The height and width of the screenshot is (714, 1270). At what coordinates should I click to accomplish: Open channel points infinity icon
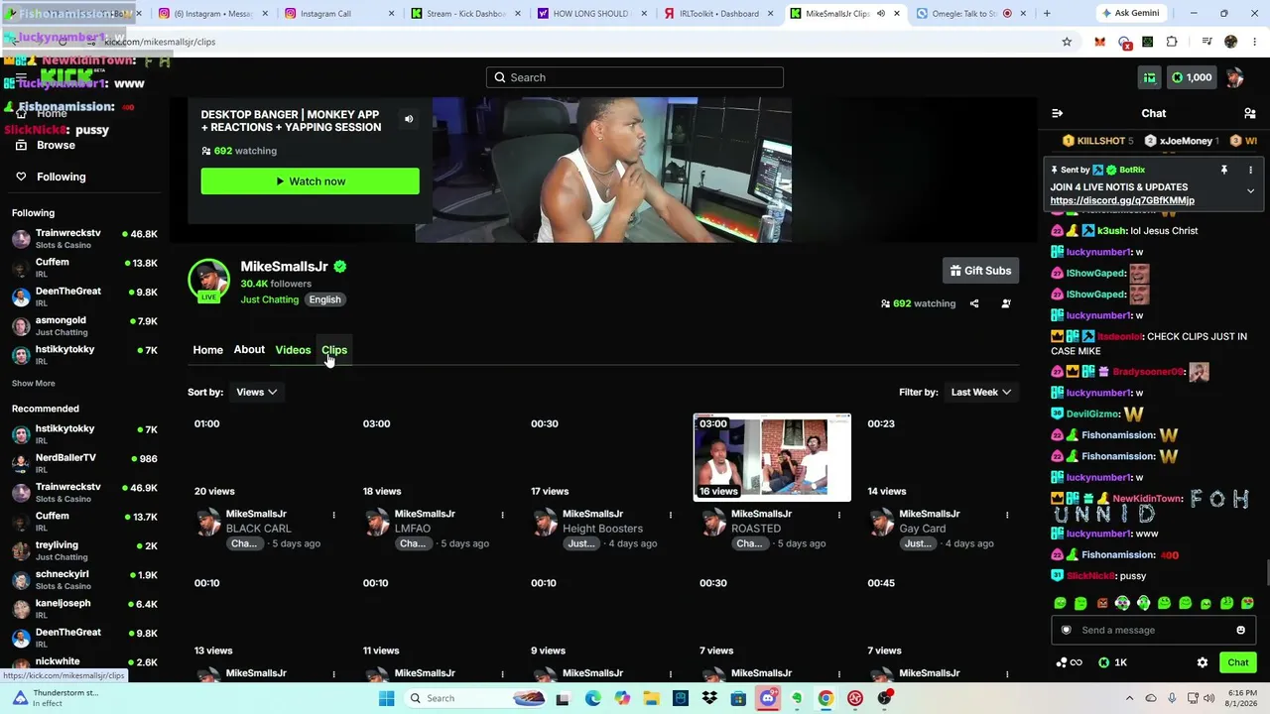pyautogui.click(x=1070, y=662)
